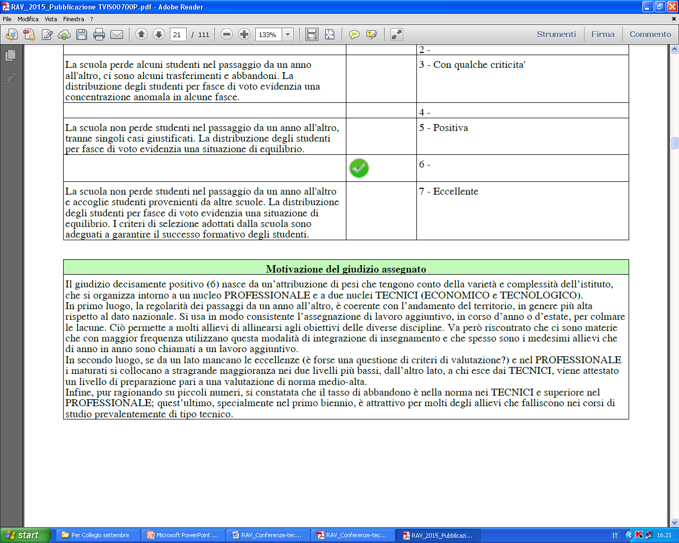This screenshot has height=543, width=679.
Task: Click the Windows start button
Action: point(25,535)
